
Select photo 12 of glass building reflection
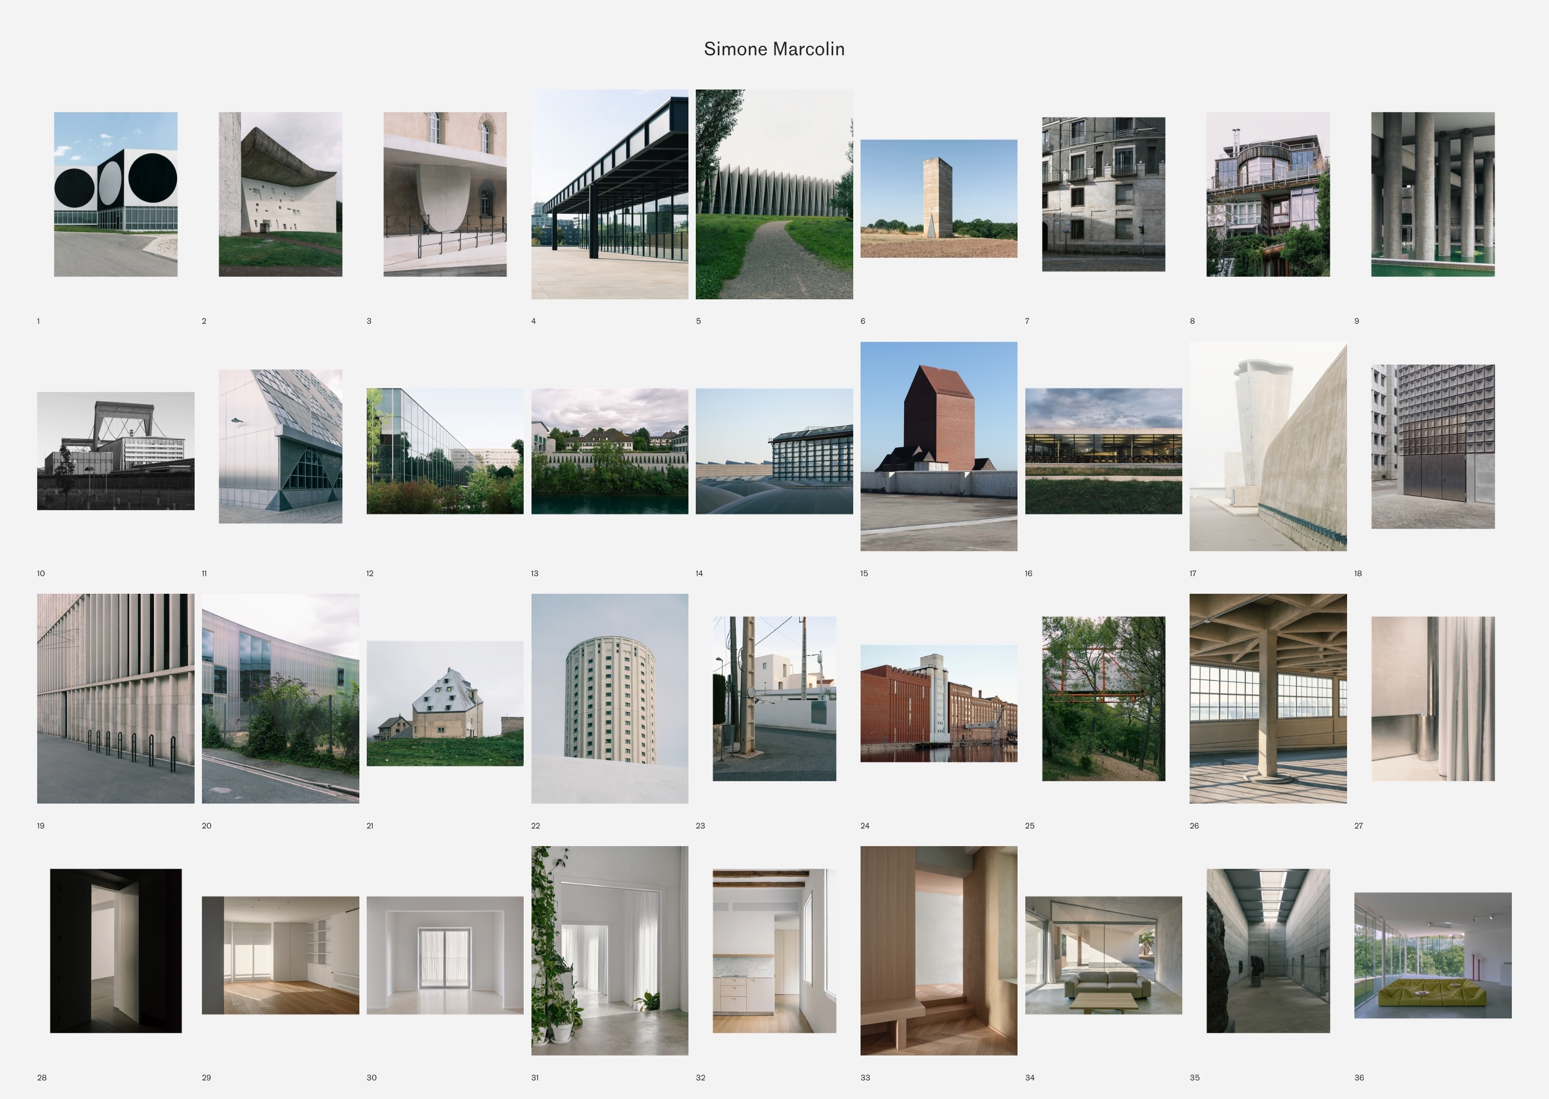pyautogui.click(x=444, y=450)
